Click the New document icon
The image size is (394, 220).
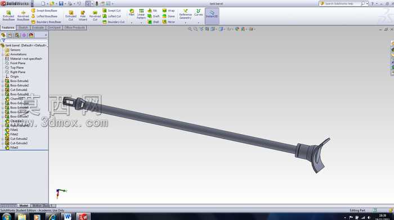(x=43, y=3)
